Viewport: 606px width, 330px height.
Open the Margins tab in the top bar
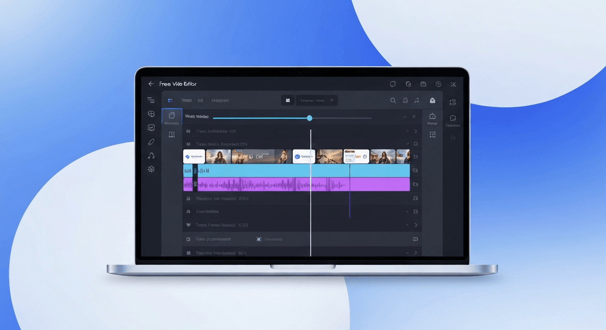pos(220,100)
